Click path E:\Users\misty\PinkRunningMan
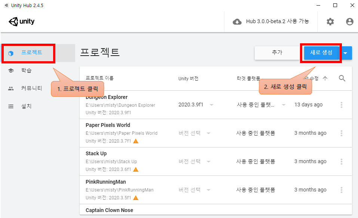Viewport: 358px width, 218px height. click(120, 190)
